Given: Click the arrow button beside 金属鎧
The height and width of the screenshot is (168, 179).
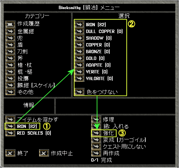Looking at the screenshot, I should click(x=10, y=31).
